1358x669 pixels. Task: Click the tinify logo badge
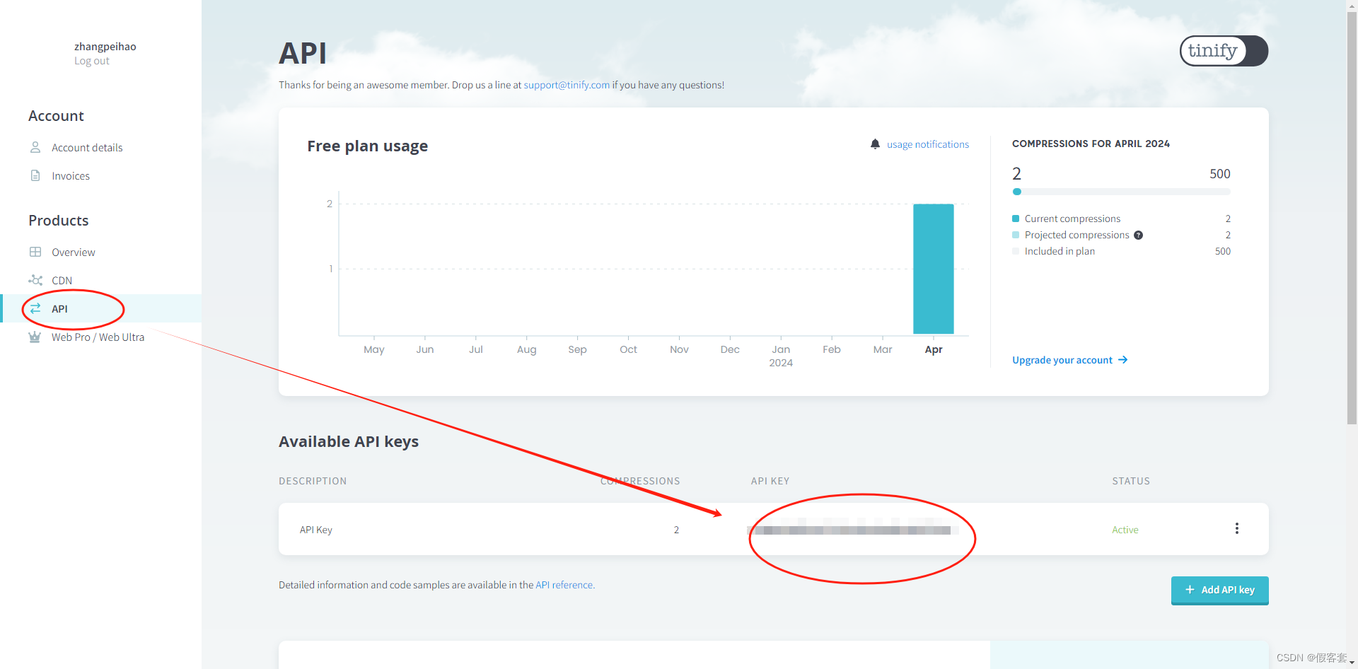[x=1224, y=51]
